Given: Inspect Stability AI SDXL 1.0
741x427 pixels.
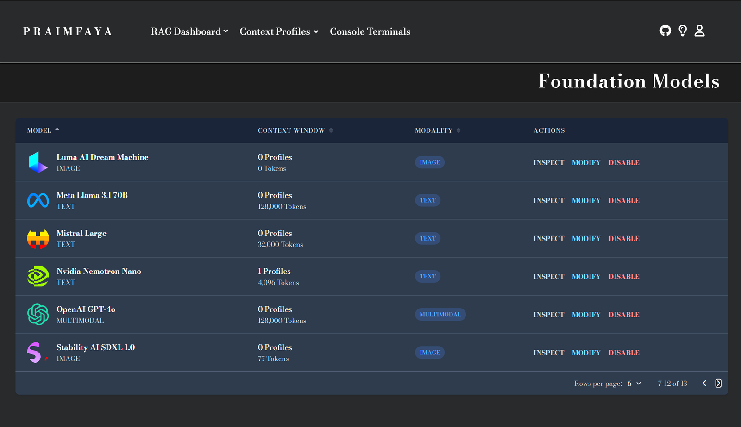Looking at the screenshot, I should tap(548, 353).
